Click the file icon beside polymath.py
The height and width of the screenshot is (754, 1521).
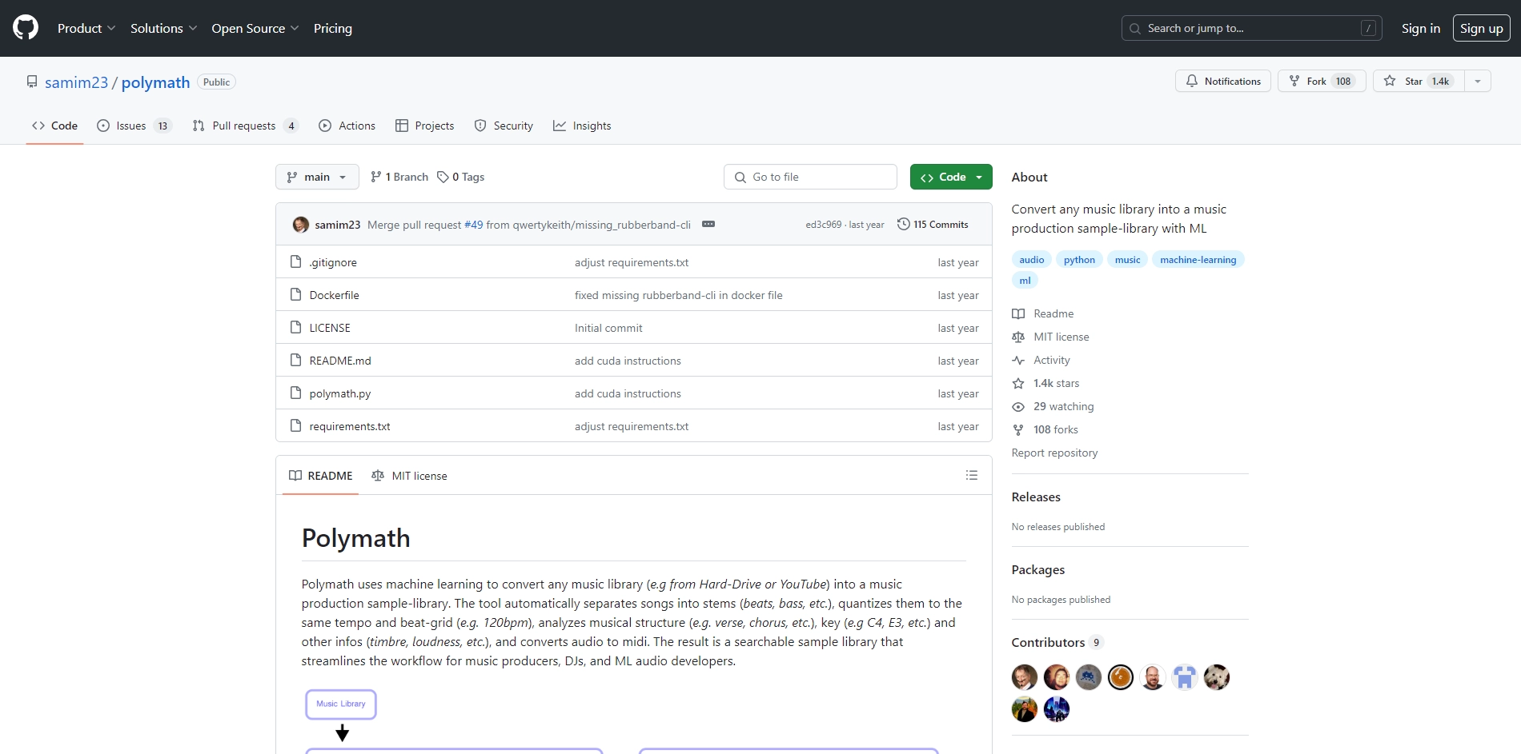coord(296,393)
